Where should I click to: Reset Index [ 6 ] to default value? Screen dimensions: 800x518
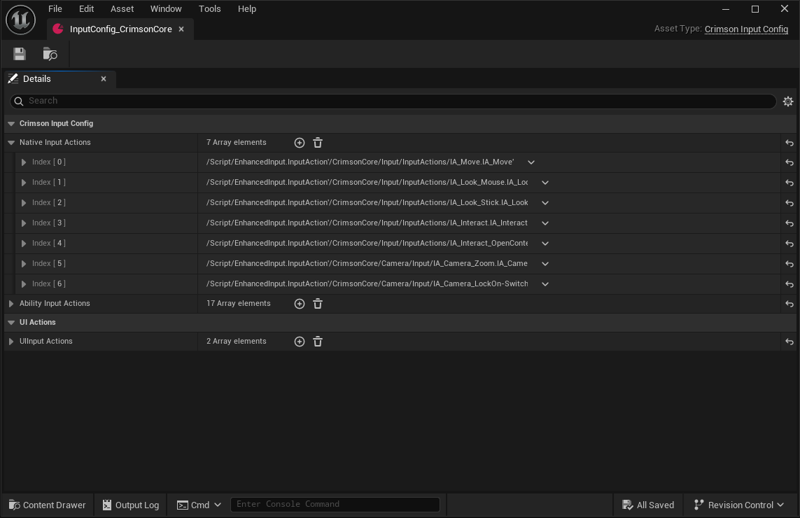[790, 284]
